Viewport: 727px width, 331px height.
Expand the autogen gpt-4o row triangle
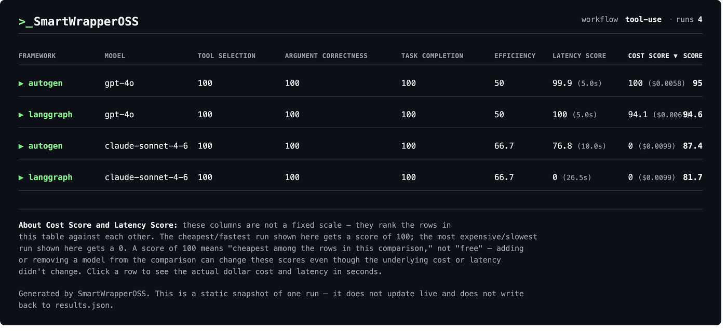(21, 84)
